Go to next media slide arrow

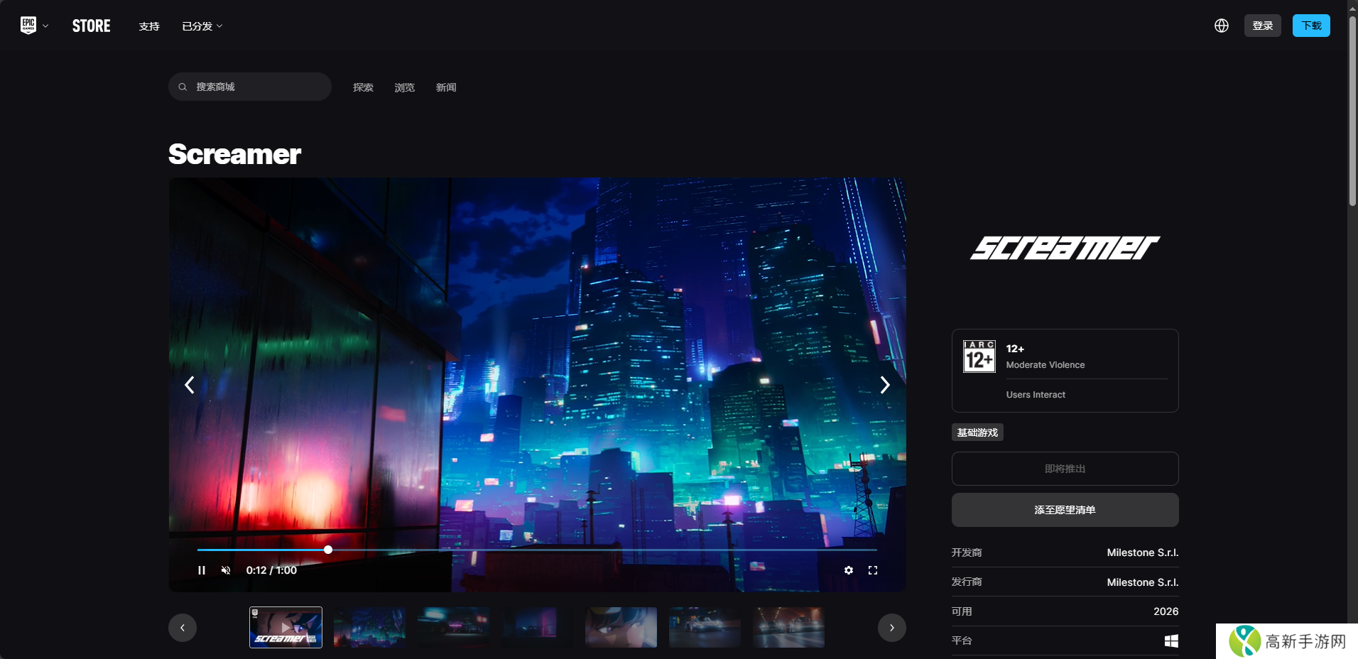(884, 385)
